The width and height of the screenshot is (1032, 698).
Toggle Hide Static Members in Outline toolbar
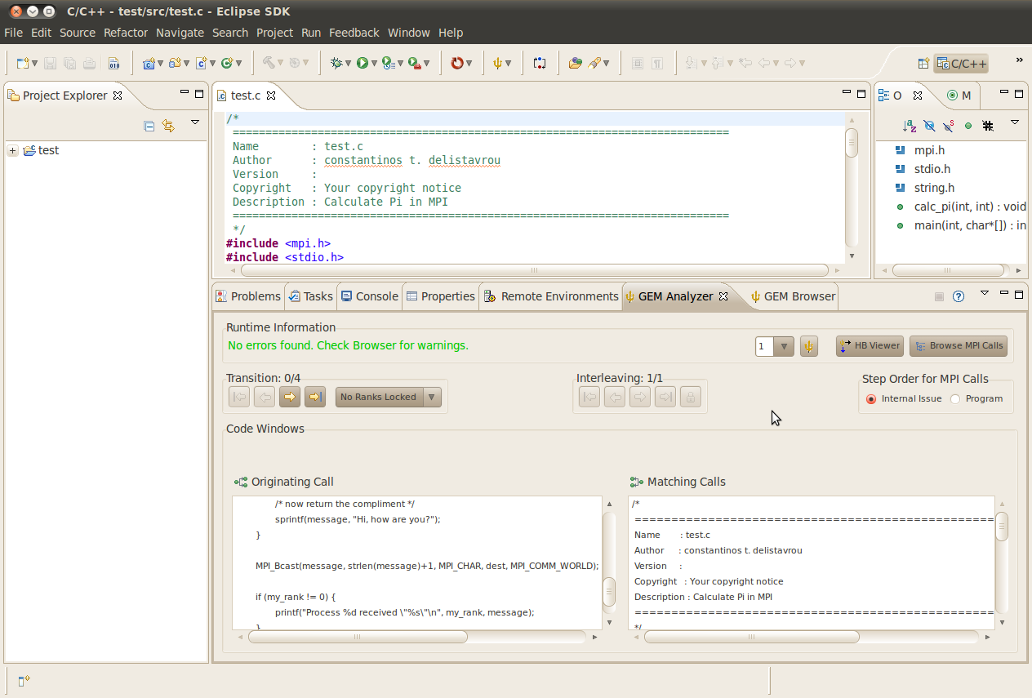pos(949,126)
